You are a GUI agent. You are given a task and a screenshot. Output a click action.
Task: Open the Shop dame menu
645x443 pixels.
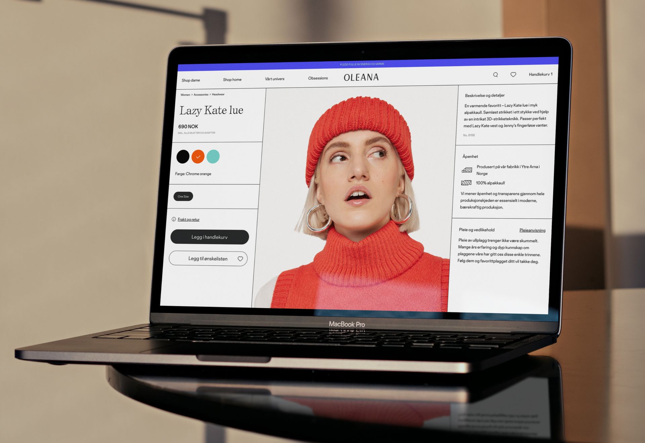coord(191,80)
